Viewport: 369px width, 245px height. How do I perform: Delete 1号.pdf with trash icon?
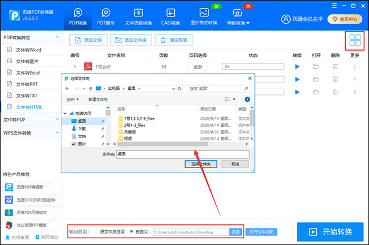point(335,67)
